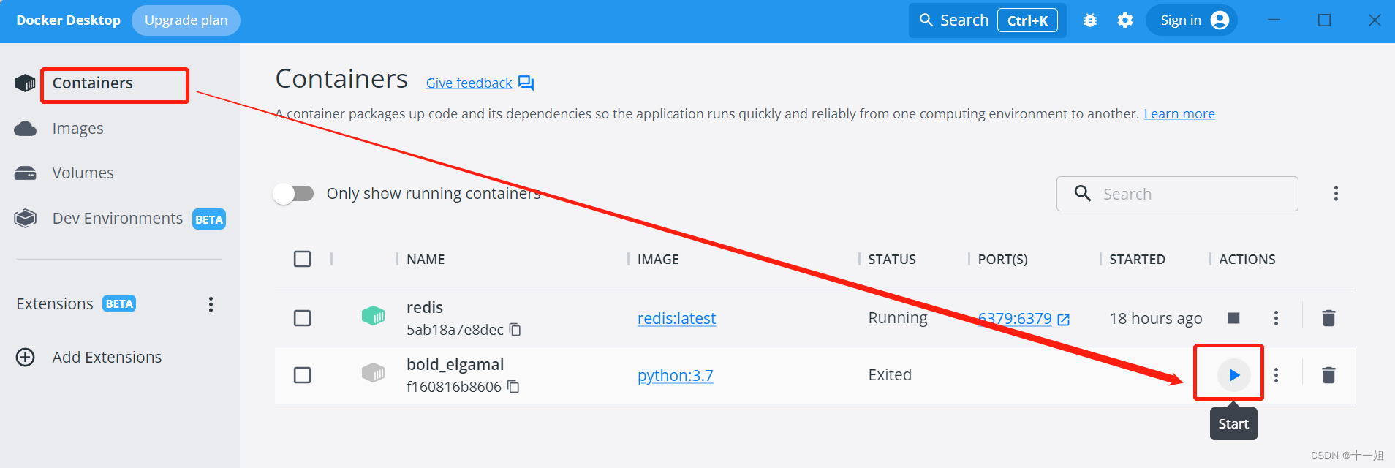Open the troubleshoot bug icon
This screenshot has width=1395, height=468.
click(x=1089, y=20)
